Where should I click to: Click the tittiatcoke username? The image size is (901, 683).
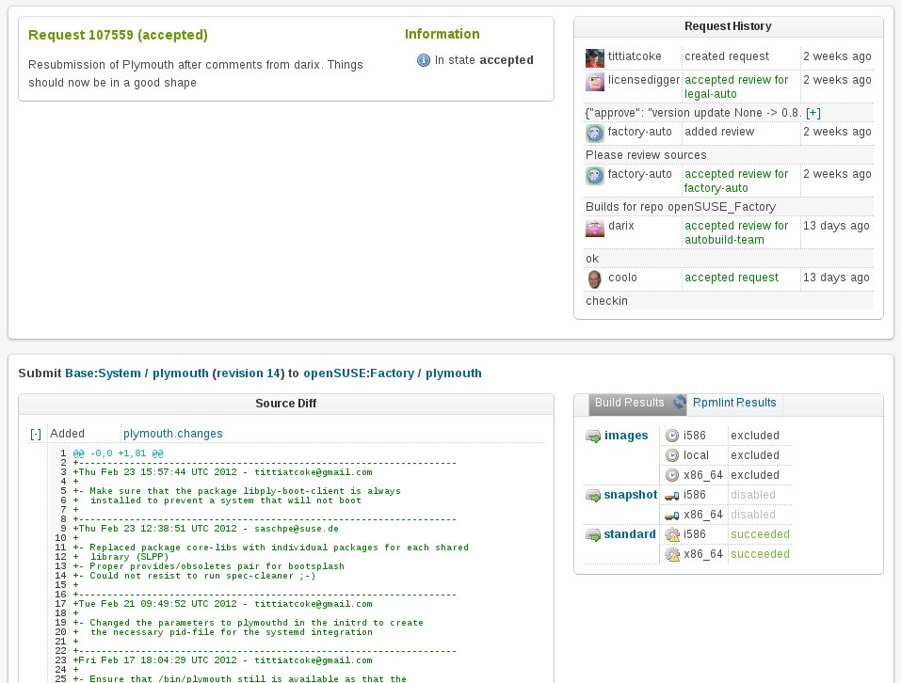(x=635, y=56)
